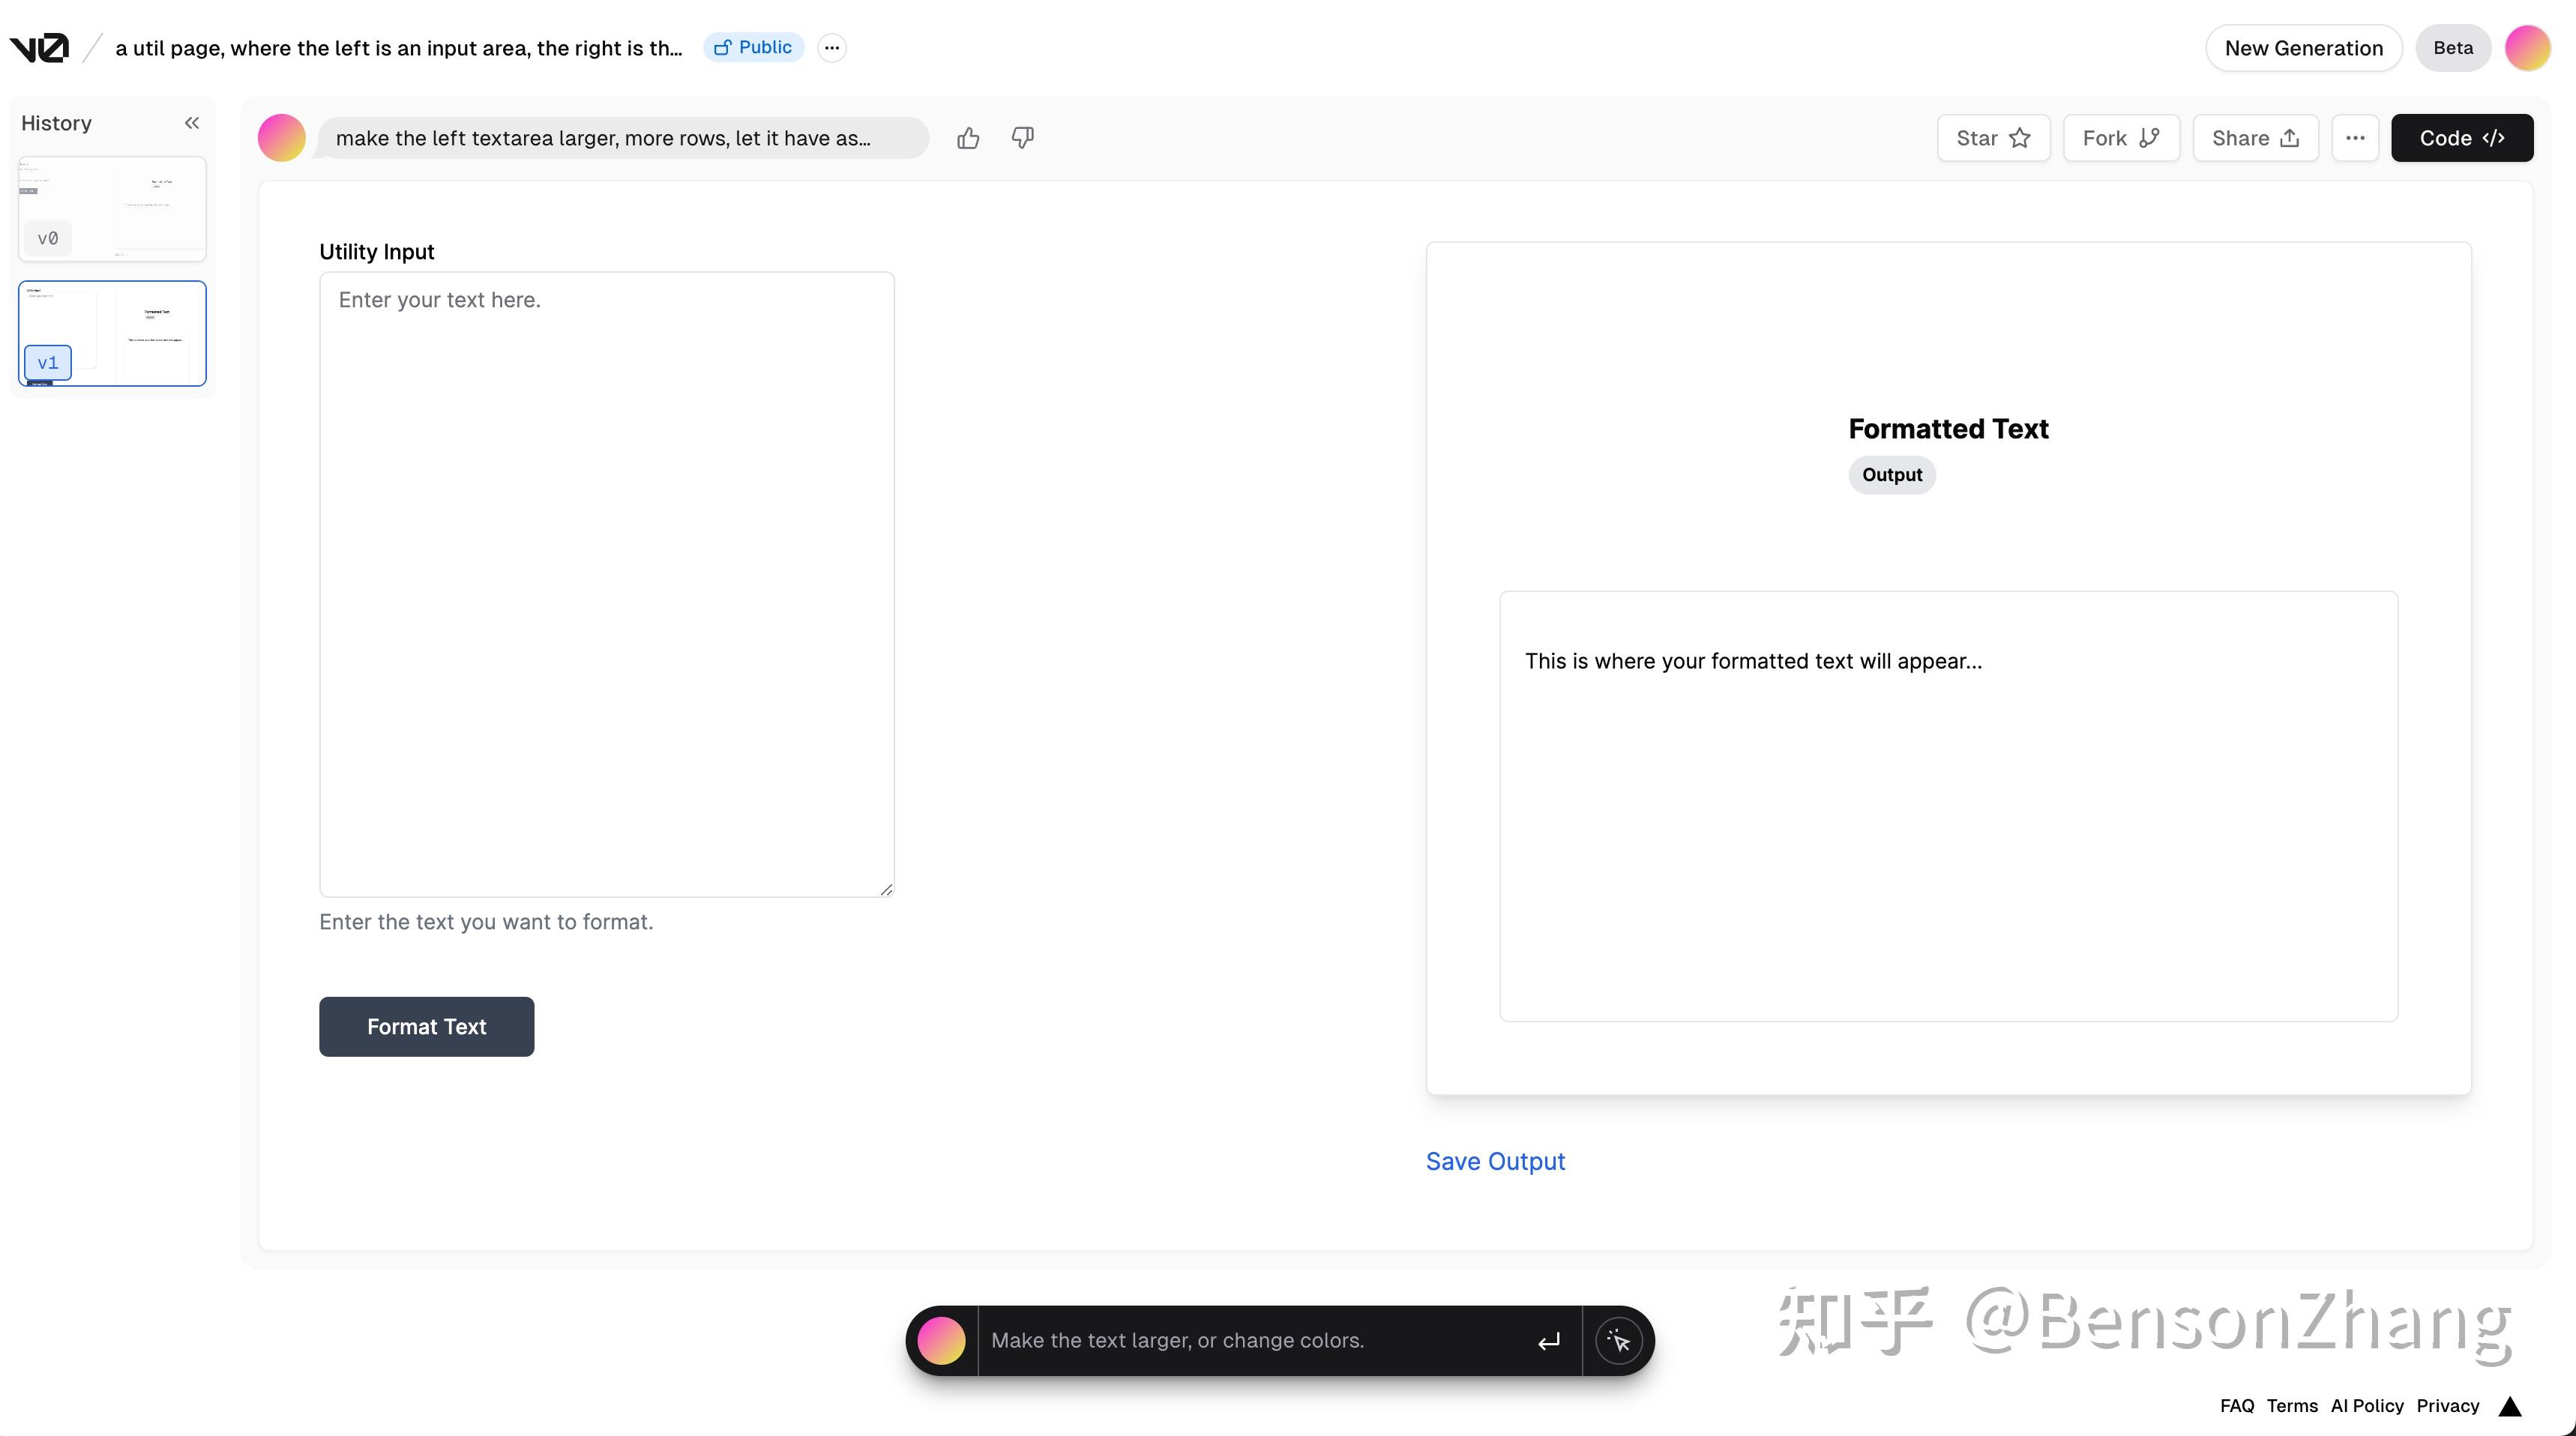Open the ellipsis menu beside Public badge
The image size is (2576, 1436).
pos(831,47)
